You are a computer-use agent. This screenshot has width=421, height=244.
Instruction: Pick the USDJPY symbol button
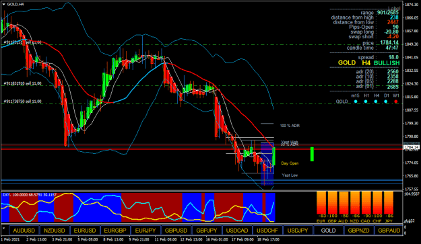(298, 231)
